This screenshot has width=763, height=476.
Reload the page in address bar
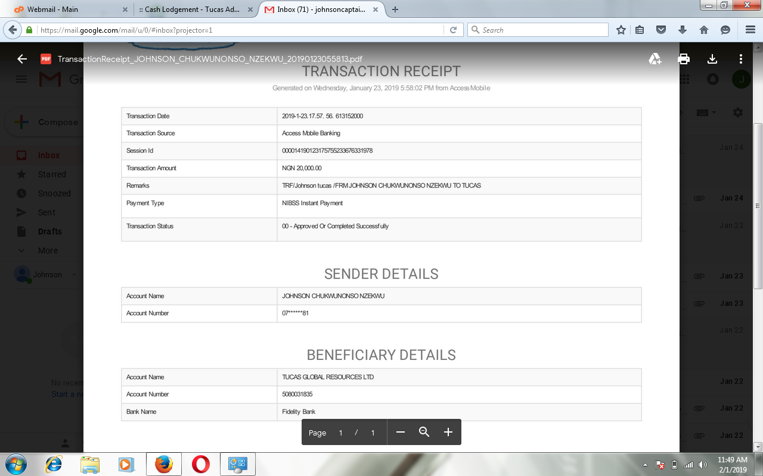pyautogui.click(x=453, y=30)
